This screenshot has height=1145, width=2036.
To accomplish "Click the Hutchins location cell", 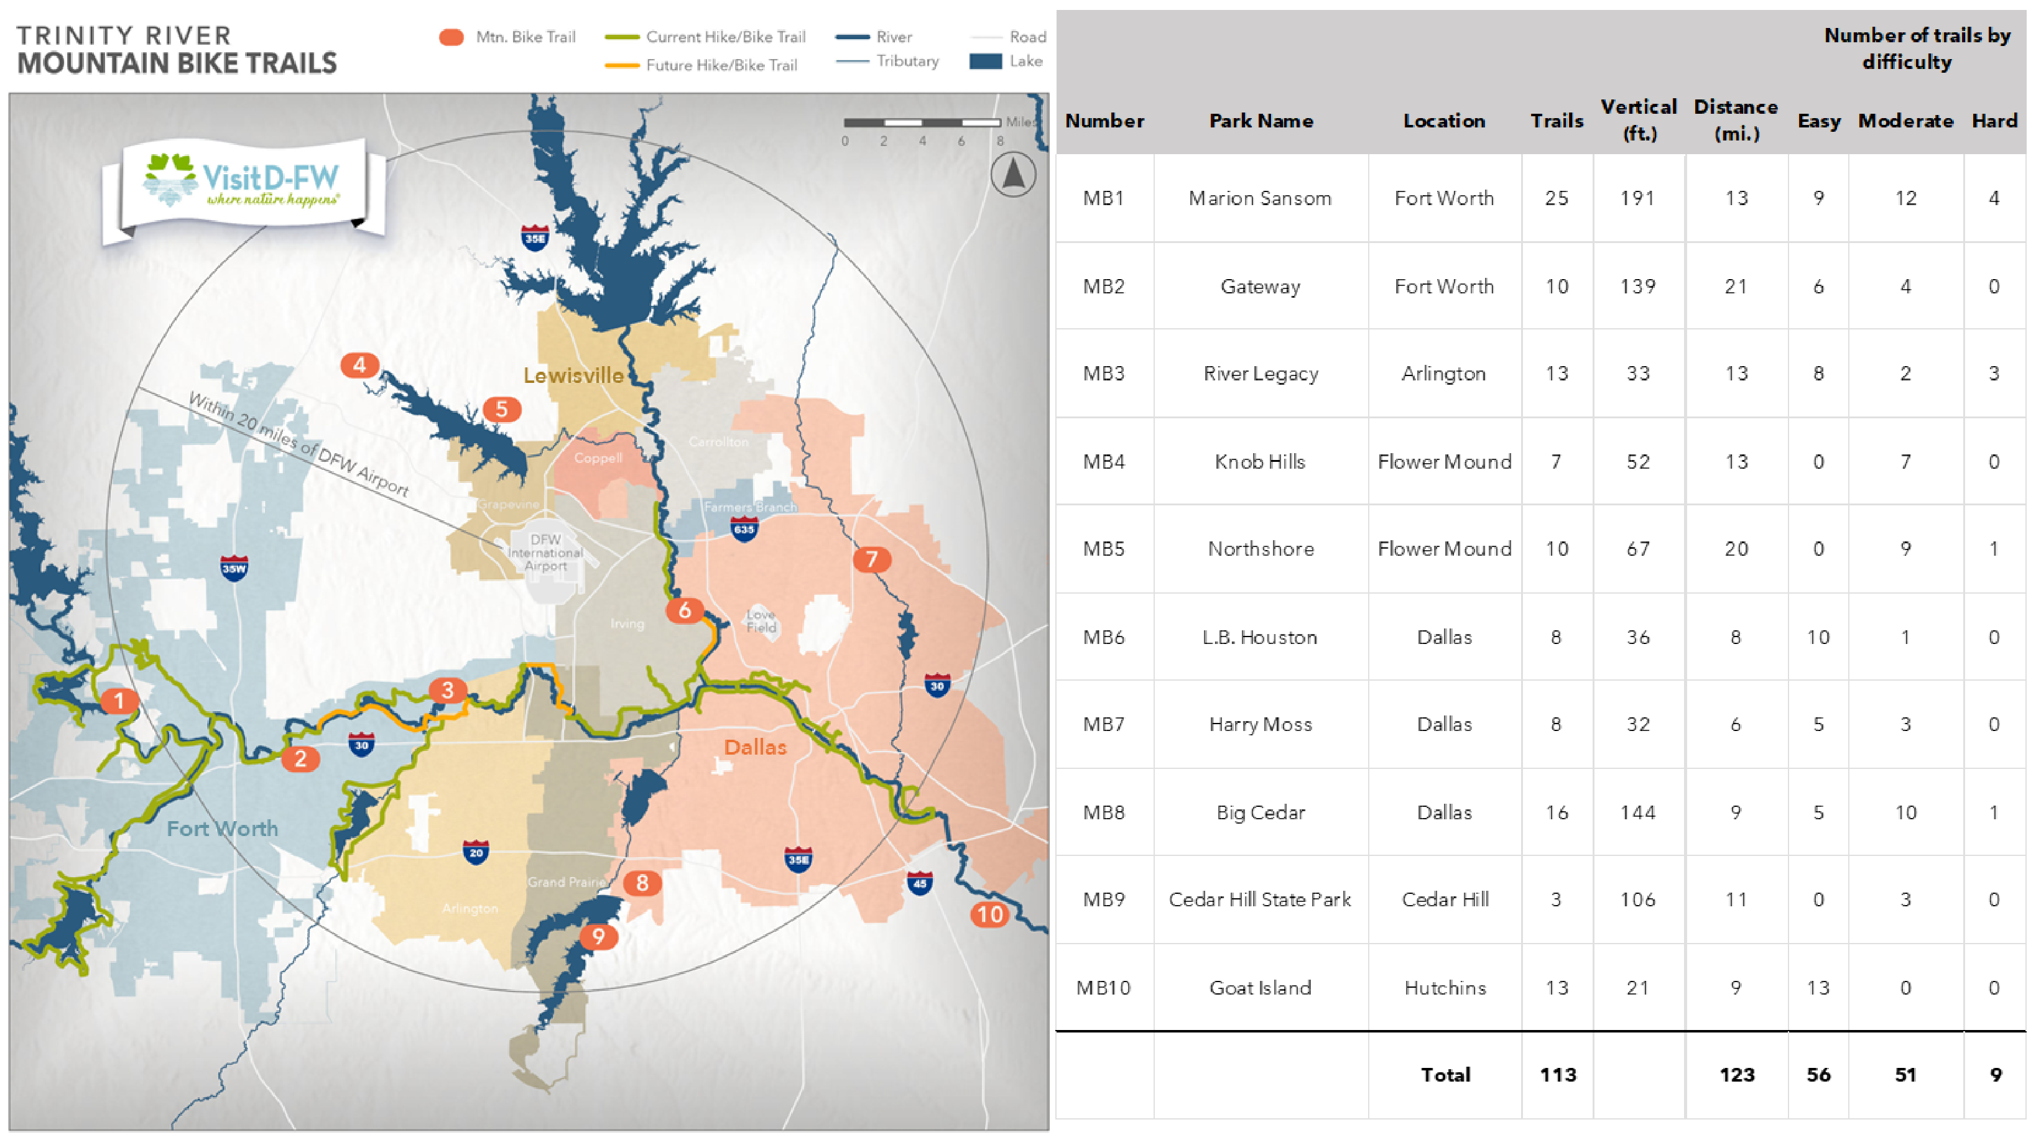I will [1445, 988].
